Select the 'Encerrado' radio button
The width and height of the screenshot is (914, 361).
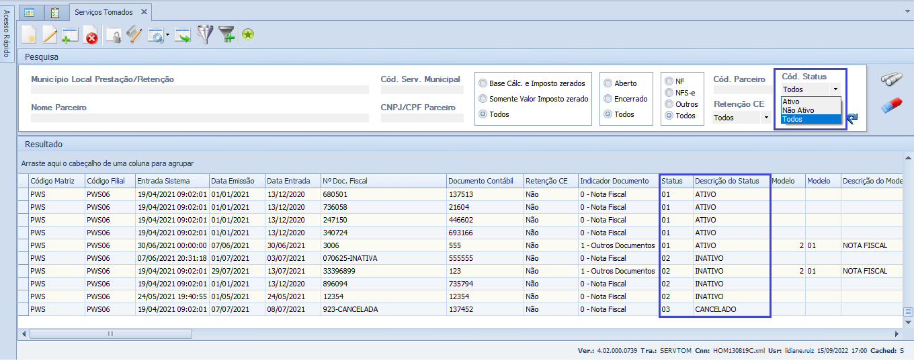coord(608,99)
